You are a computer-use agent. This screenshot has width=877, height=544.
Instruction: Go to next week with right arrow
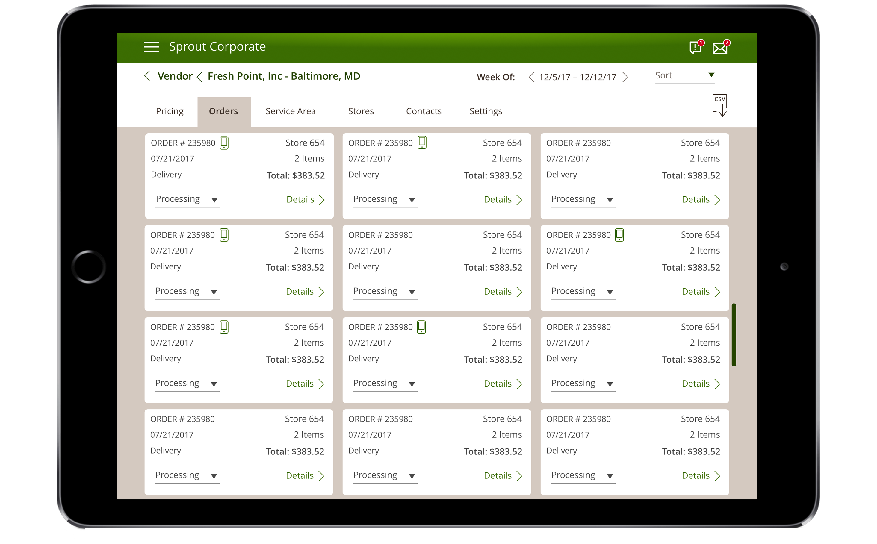pos(625,77)
